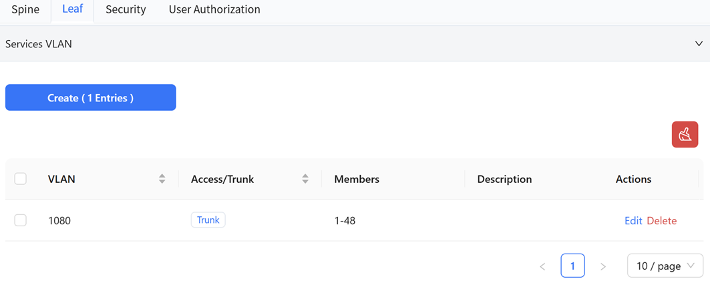This screenshot has height=281, width=710.
Task: Select page number 1
Action: click(573, 266)
